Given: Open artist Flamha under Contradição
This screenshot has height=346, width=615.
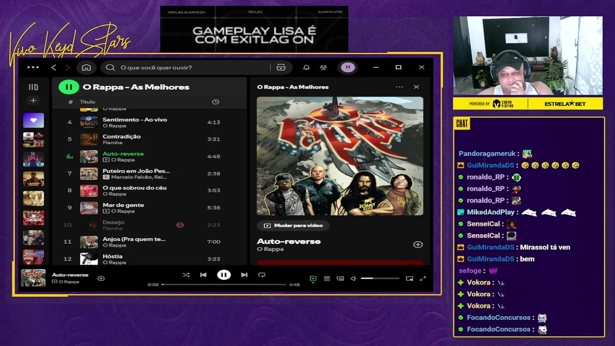Looking at the screenshot, I should 112,143.
